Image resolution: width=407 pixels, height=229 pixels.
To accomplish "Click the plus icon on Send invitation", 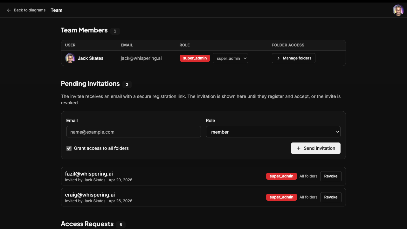I will pos(298,148).
